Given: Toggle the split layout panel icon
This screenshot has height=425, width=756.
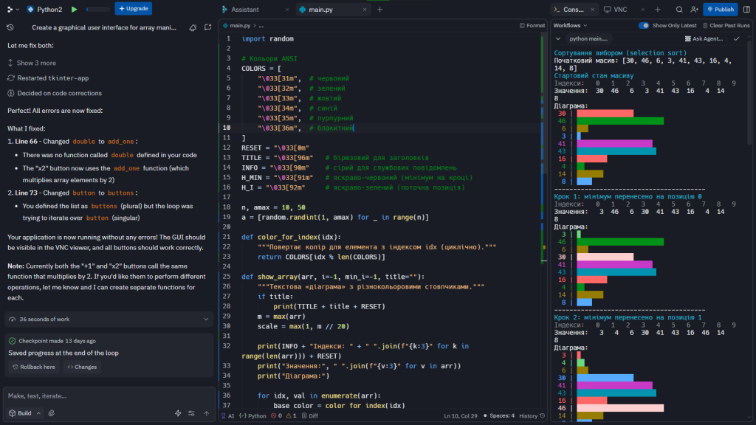Looking at the screenshot, I should click(x=745, y=10).
